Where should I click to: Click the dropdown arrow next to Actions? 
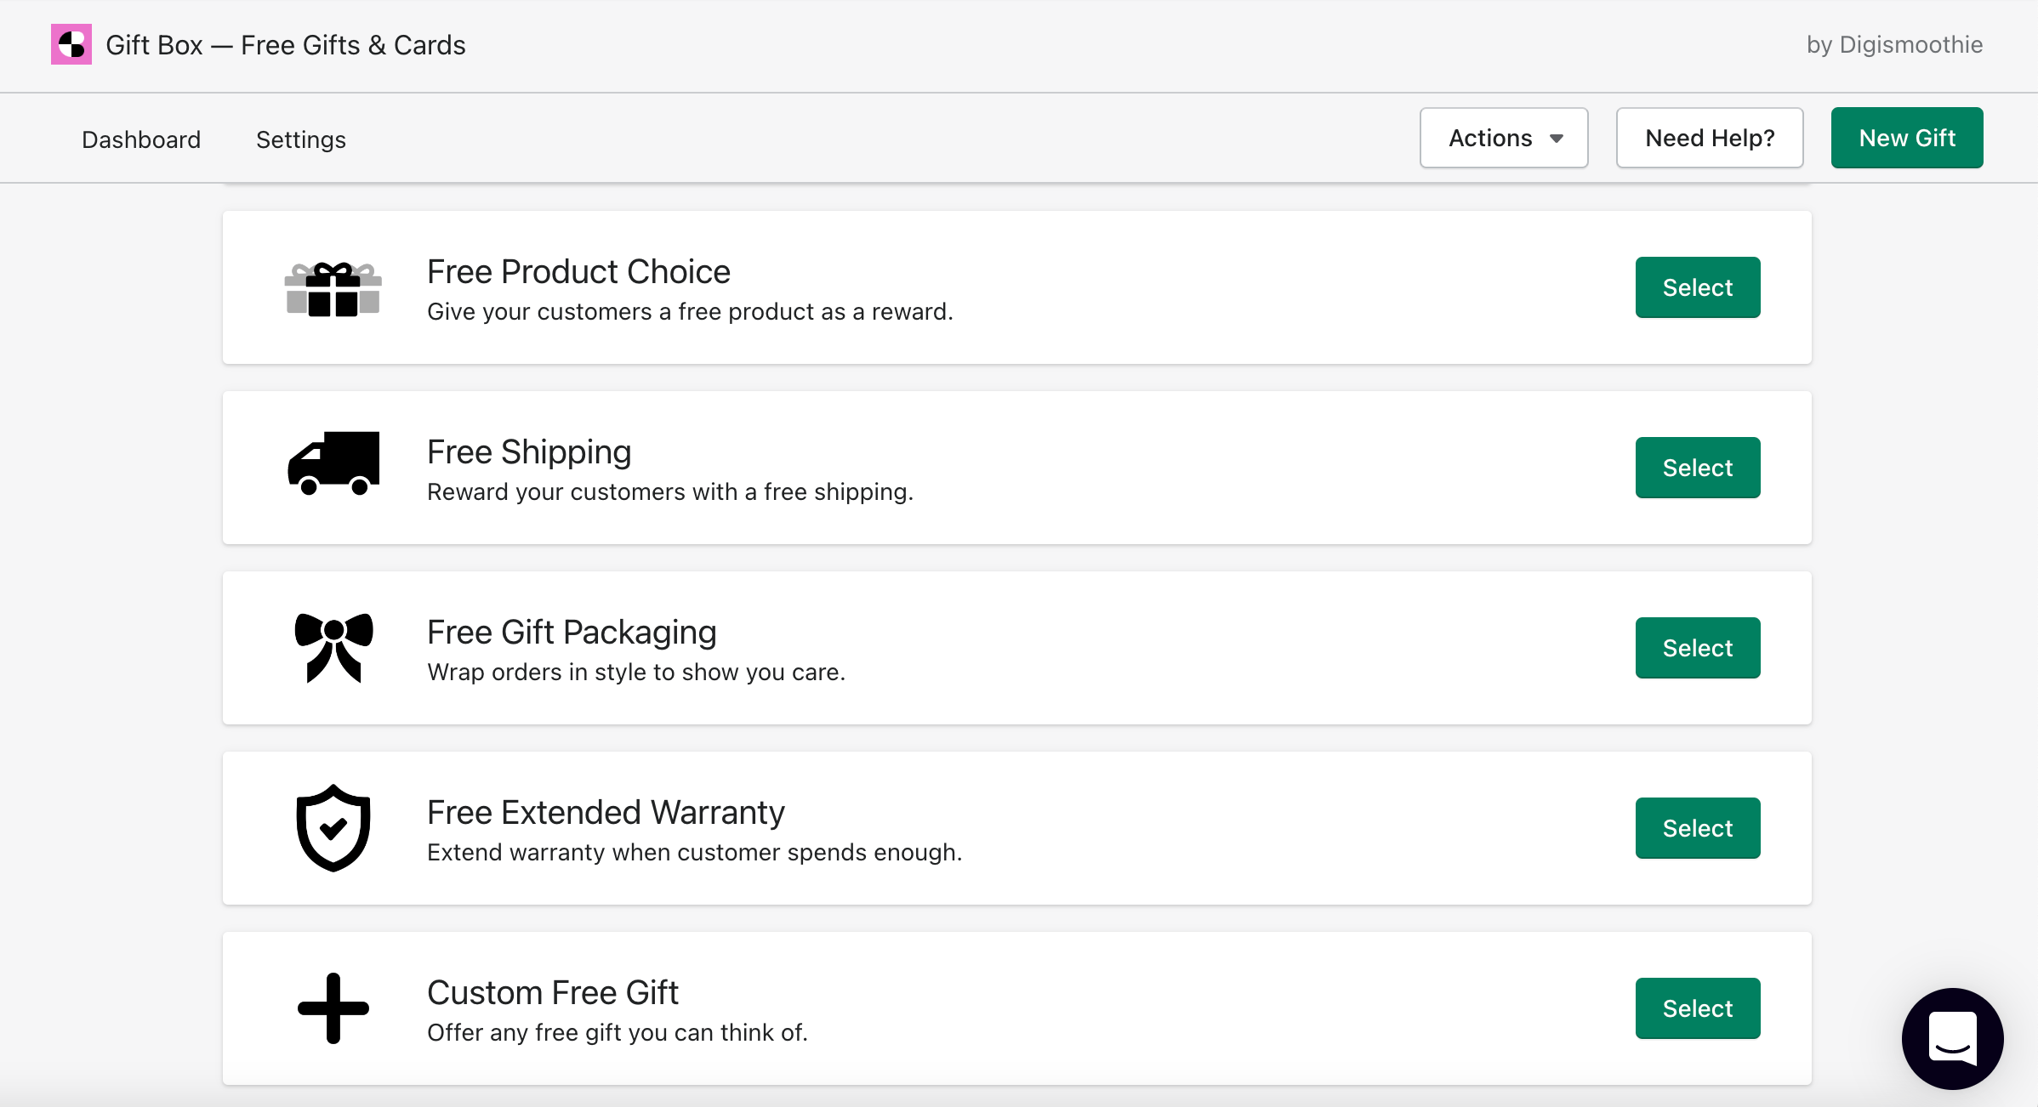tap(1557, 137)
